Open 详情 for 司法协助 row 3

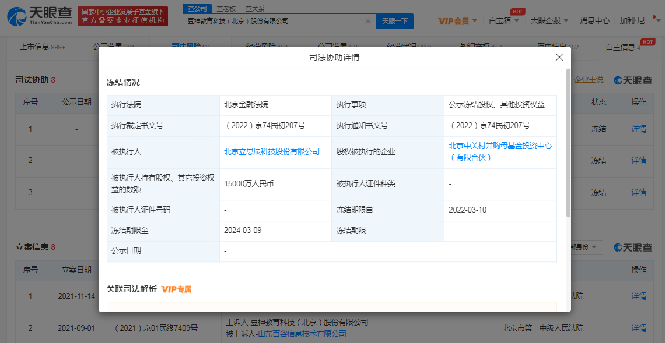[x=639, y=192]
